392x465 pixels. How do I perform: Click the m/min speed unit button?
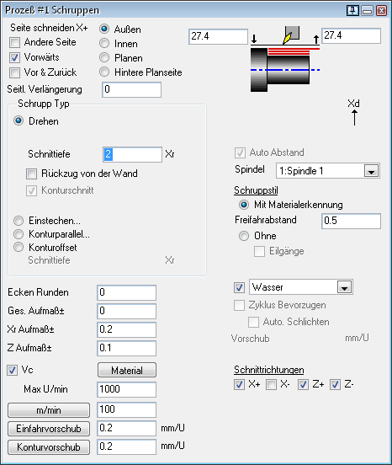49,410
